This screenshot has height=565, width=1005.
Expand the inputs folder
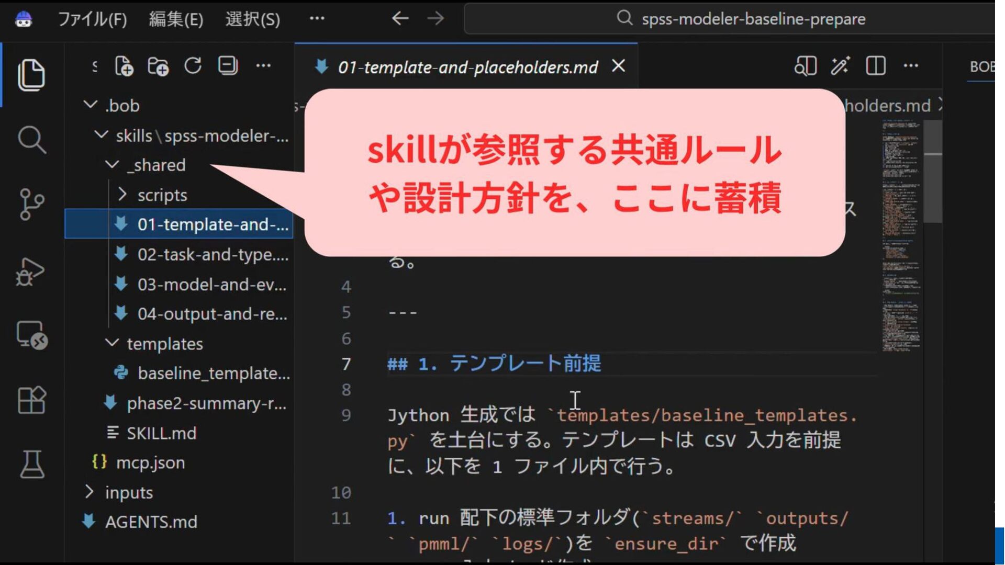90,492
